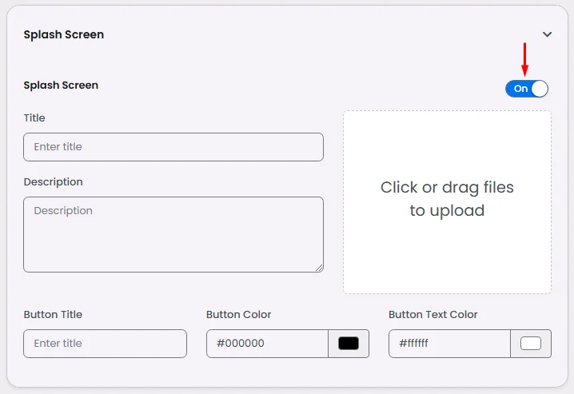Focus the Button Title input box

(x=106, y=344)
